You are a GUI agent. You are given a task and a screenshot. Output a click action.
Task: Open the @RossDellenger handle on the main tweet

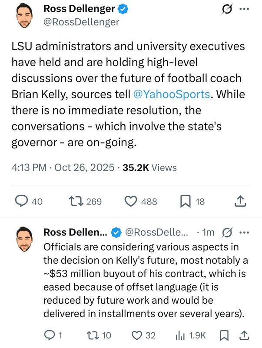coord(81,22)
